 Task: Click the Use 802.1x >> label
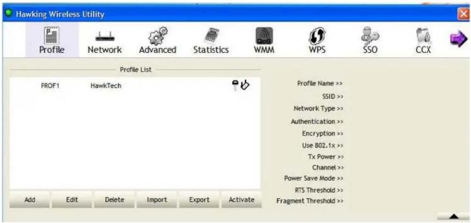(x=323, y=146)
